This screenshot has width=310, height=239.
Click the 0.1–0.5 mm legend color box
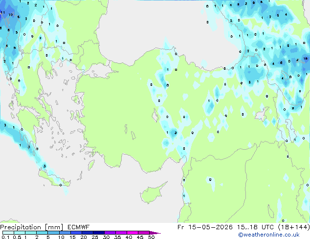click(x=8, y=233)
